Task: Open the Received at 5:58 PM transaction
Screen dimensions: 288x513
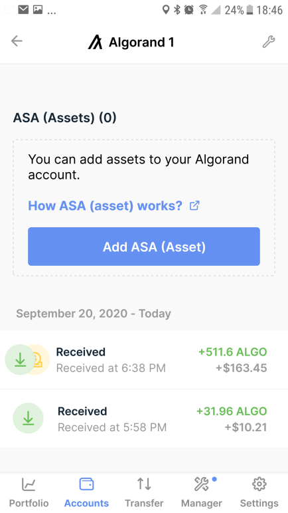Action: [x=144, y=419]
